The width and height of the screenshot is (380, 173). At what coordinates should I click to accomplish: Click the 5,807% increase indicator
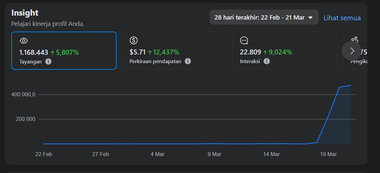click(x=65, y=52)
